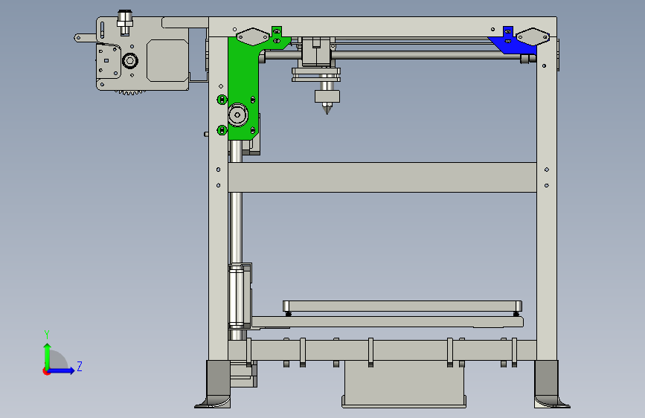Image resolution: width=645 pixels, height=418 pixels.
Task: Select the blue Z-axis arrow of triad
Action: (x=62, y=370)
